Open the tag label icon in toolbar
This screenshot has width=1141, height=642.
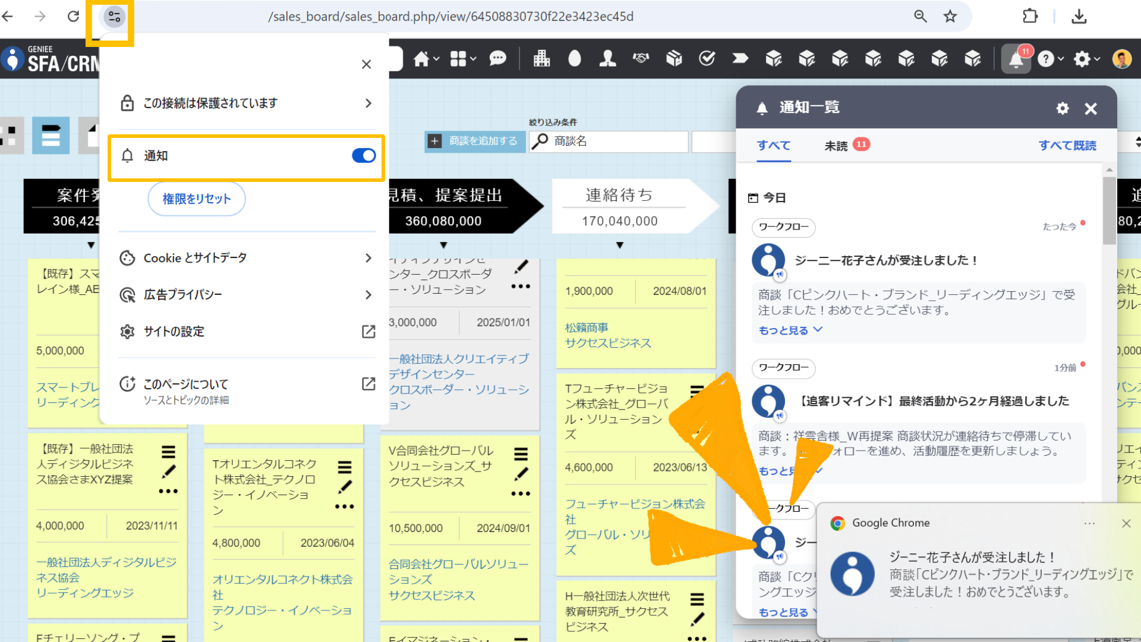[x=740, y=58]
